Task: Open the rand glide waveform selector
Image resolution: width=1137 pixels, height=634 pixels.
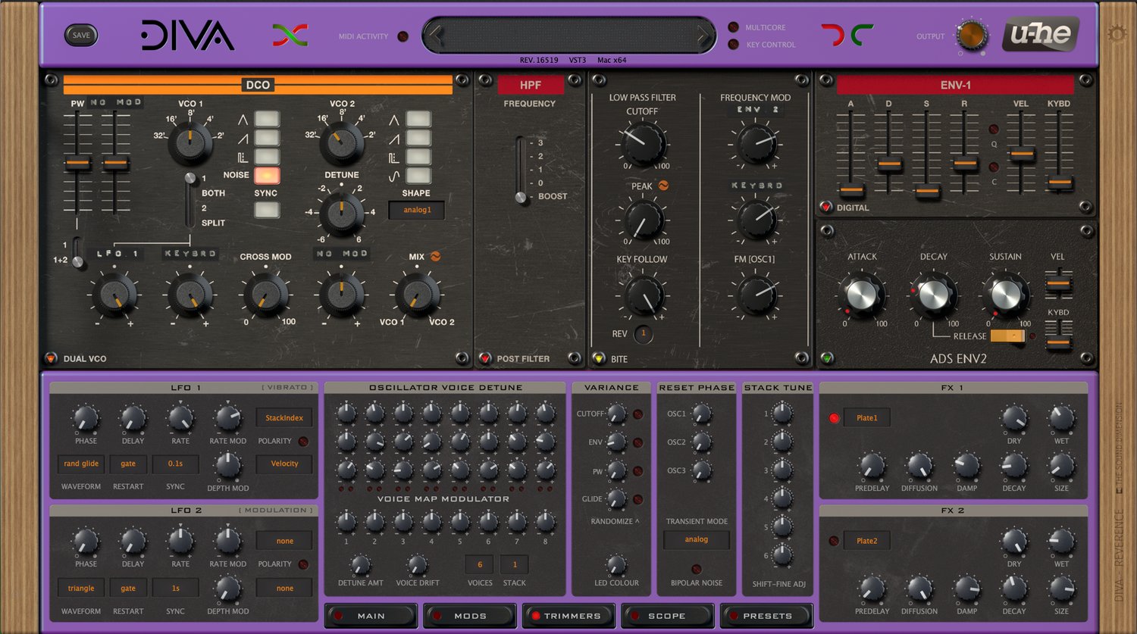Action: (x=81, y=464)
